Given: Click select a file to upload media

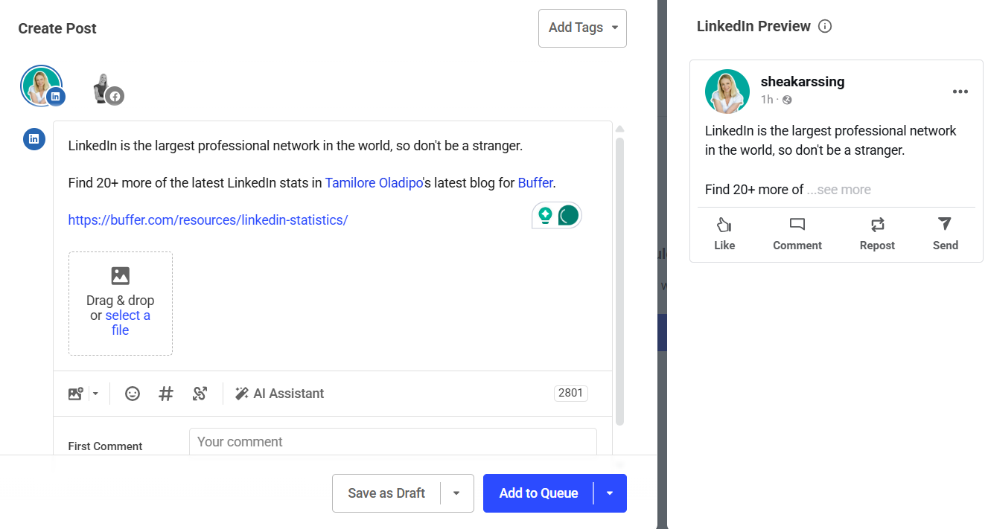Looking at the screenshot, I should tap(127, 315).
